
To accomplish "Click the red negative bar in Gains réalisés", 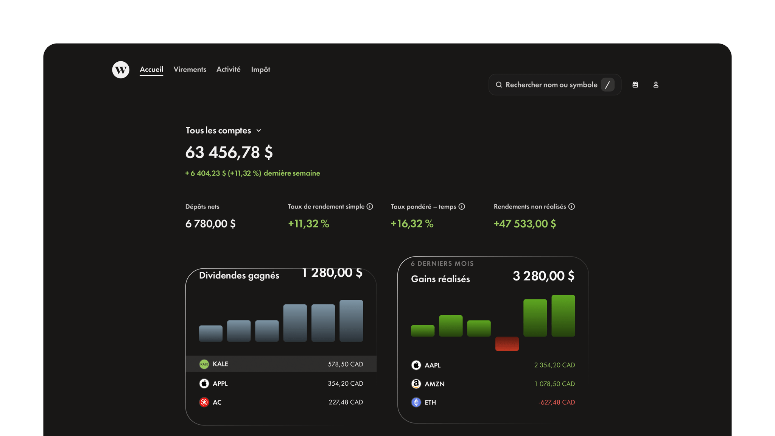I will pos(507,344).
